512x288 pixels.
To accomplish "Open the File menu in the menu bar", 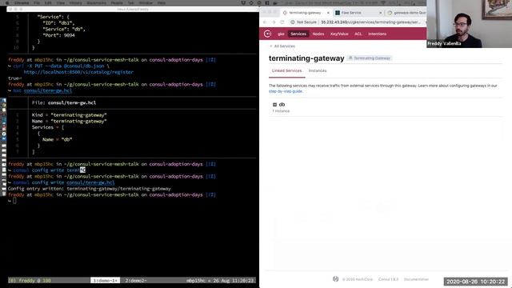I will pos(37,2).
